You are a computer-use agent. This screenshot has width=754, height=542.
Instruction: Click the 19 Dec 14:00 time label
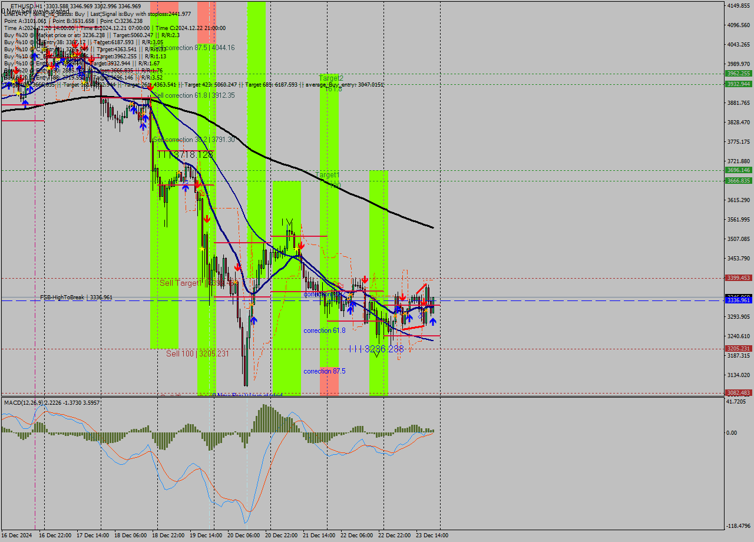[x=205, y=536]
